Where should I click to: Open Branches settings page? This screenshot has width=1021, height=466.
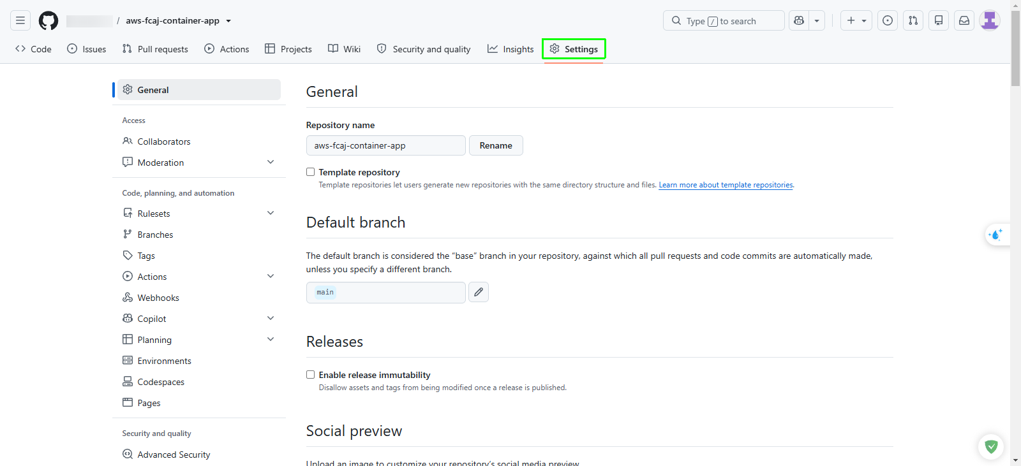click(199, 235)
